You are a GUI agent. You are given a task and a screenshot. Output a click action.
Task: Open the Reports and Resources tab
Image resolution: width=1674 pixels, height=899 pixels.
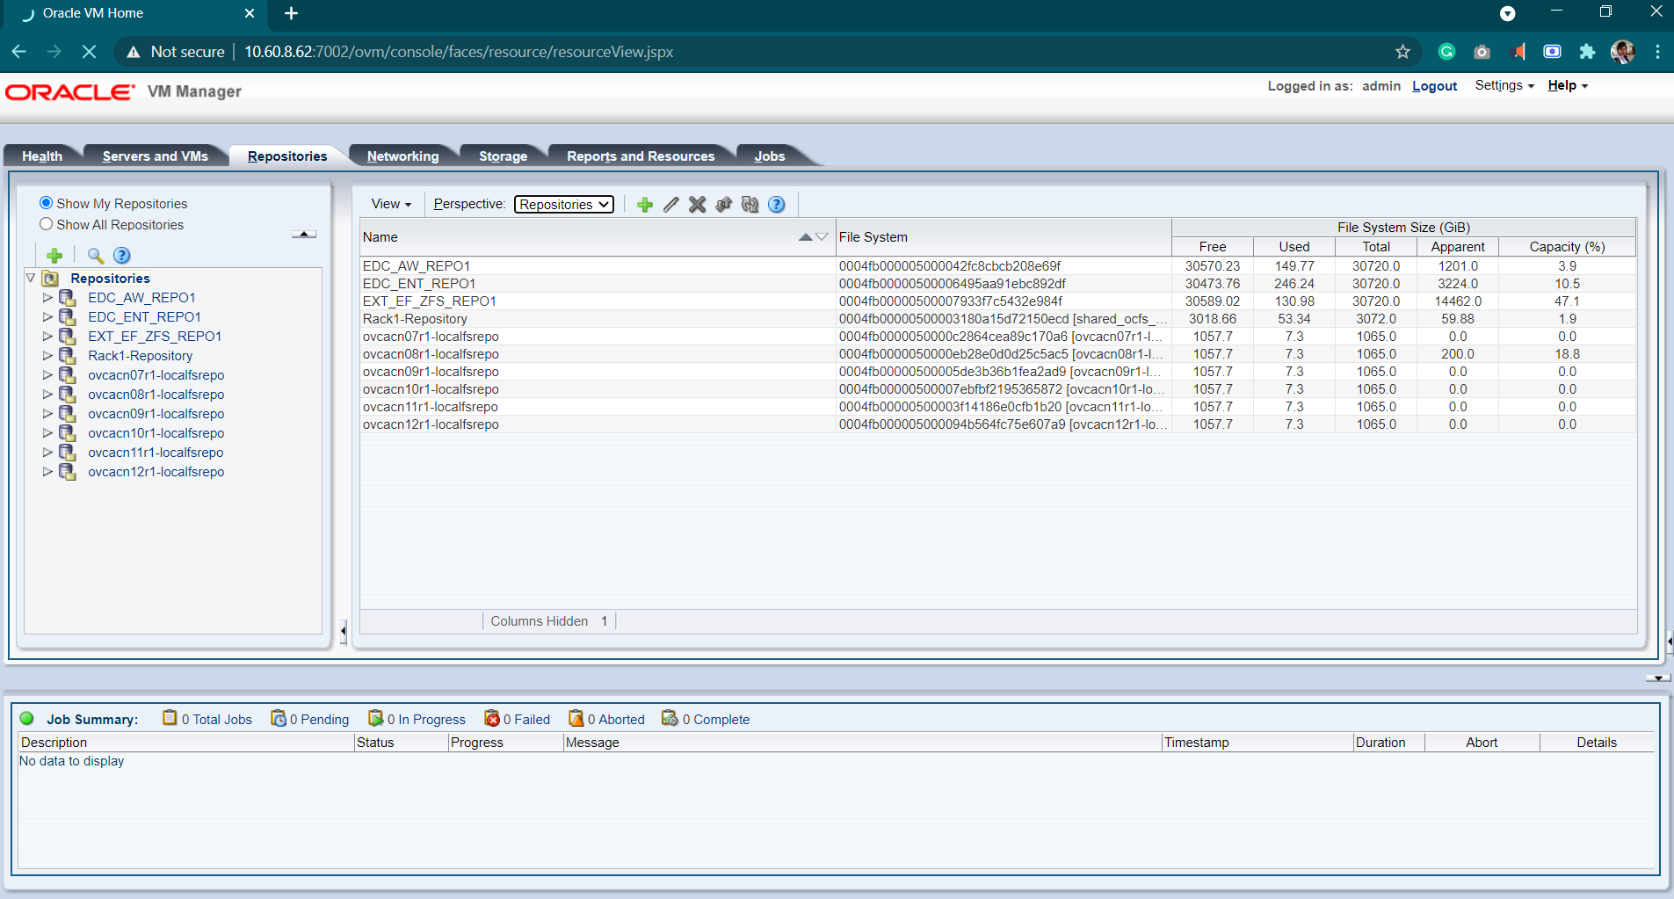pyautogui.click(x=641, y=156)
